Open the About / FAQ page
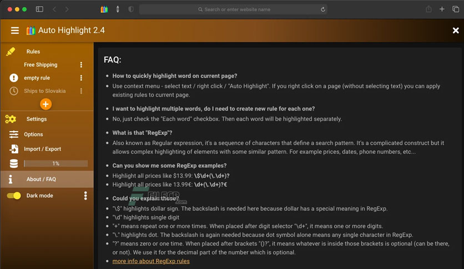This screenshot has height=269, width=464. click(x=41, y=179)
